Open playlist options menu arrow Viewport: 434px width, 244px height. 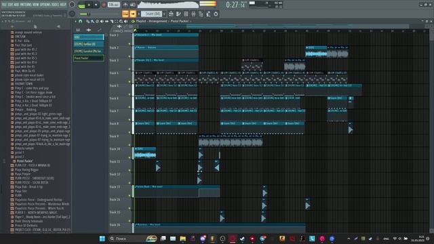(75, 21)
